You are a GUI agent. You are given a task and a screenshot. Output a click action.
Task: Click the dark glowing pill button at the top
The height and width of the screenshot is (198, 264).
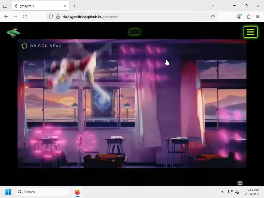pos(134,32)
